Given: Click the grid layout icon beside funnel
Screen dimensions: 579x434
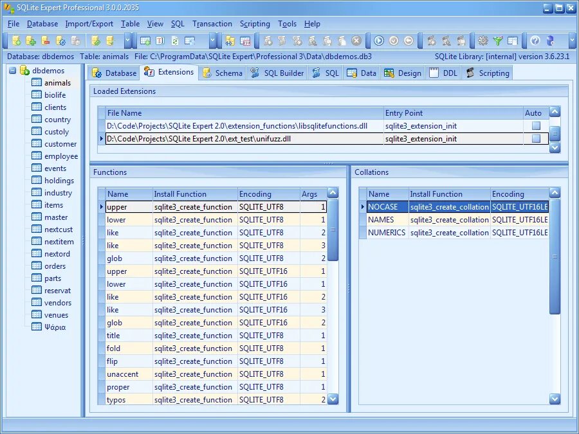Looking at the screenshot, I should tap(513, 41).
